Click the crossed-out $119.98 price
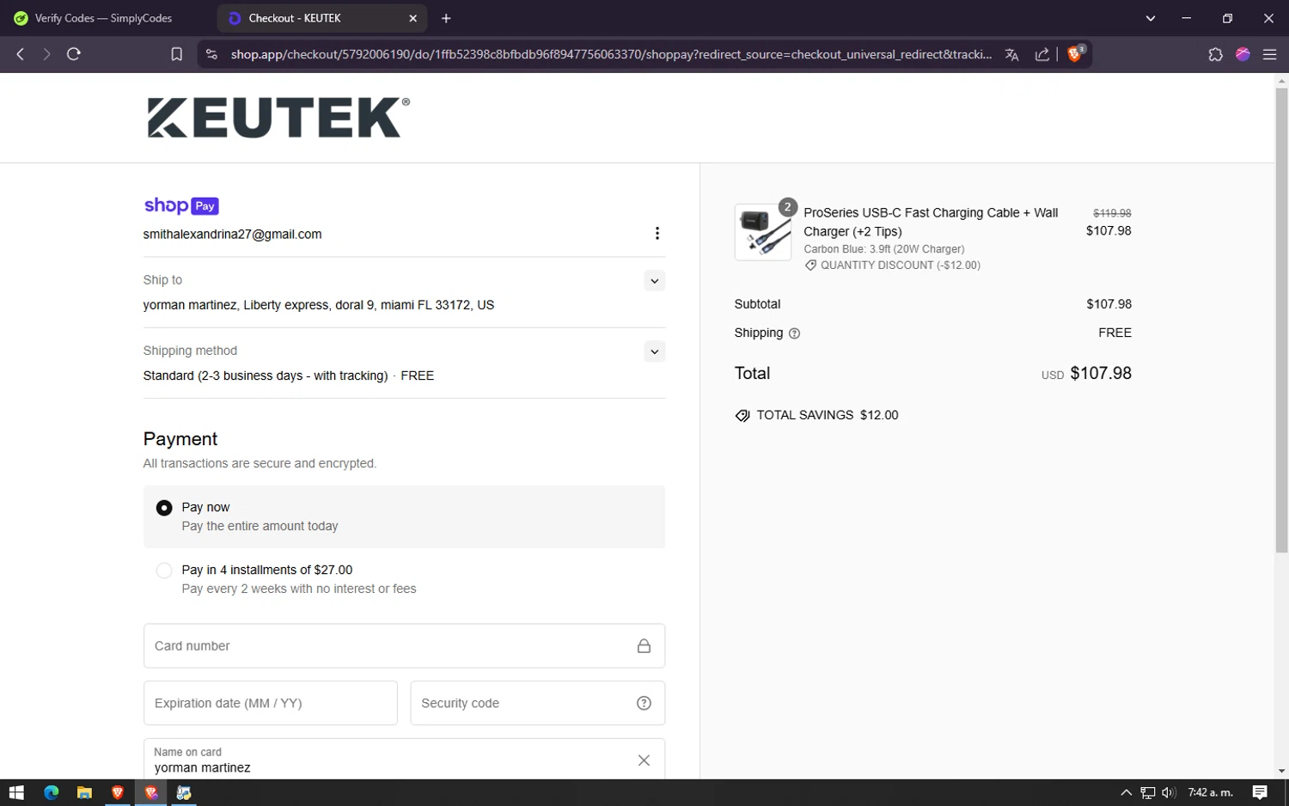 click(1112, 213)
